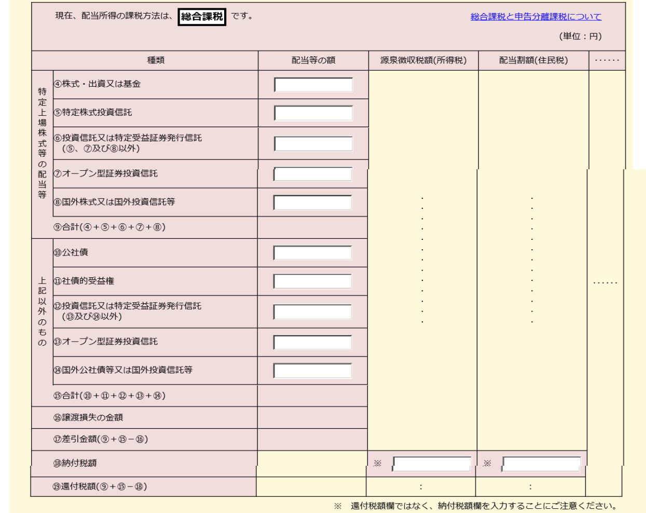Select the ⑭国外公社債等又は国外投資信託等 input
Screen dimensions: 646x513
[x=313, y=371]
